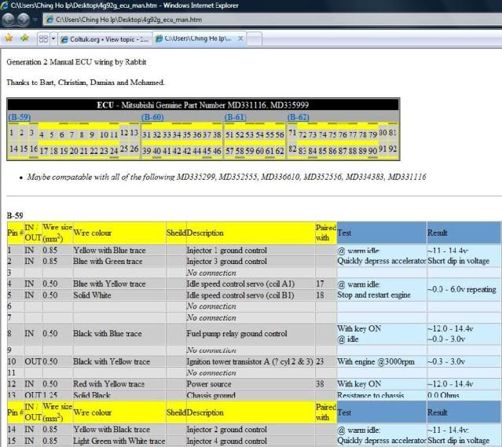Jump to the B-62 connector link

pos(298,117)
